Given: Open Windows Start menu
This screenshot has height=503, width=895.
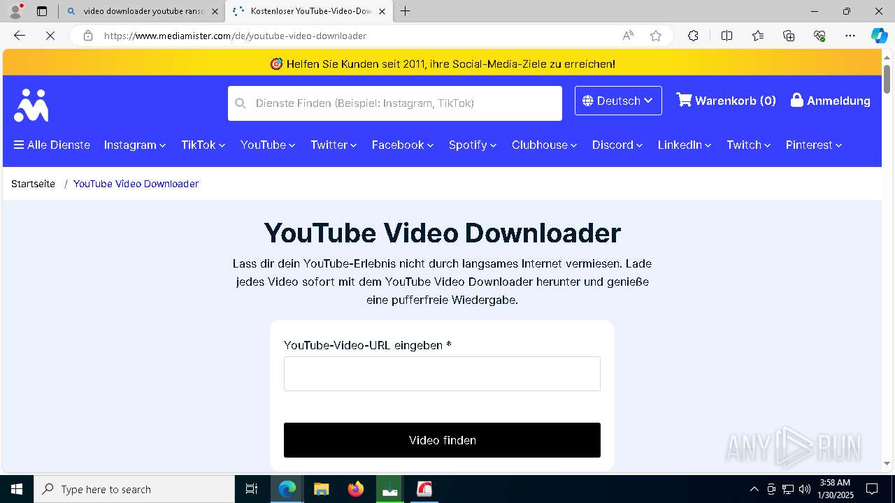Looking at the screenshot, I should 17,489.
